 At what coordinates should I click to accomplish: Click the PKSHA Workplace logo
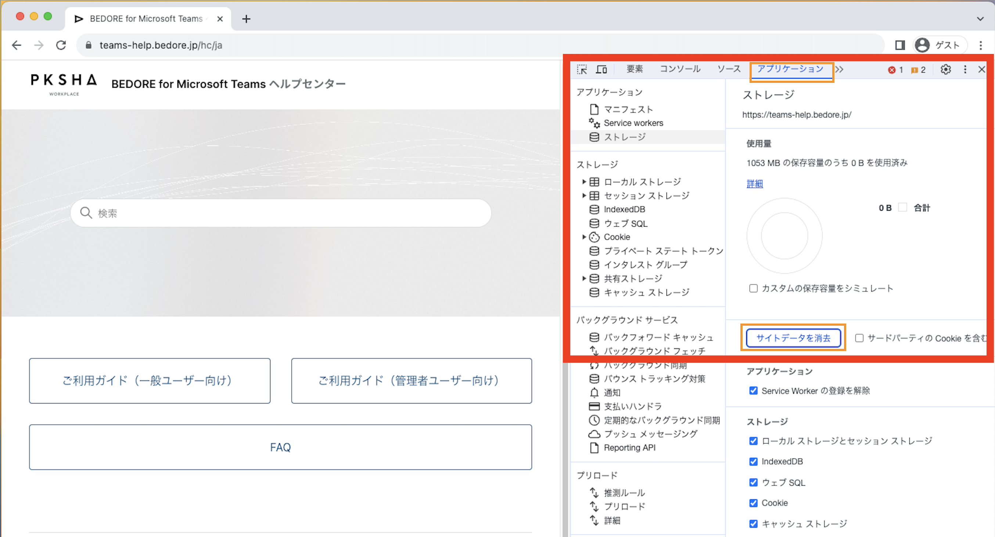pos(64,84)
